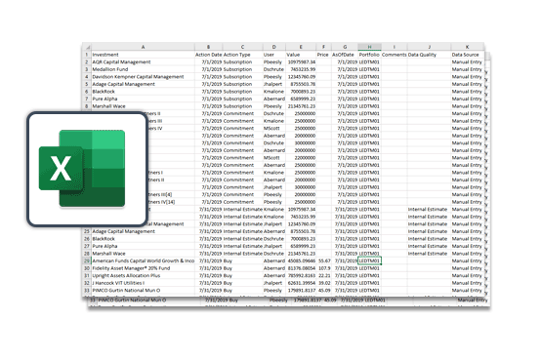
Task: Click the "Portfolio" header cell
Action: (369, 55)
